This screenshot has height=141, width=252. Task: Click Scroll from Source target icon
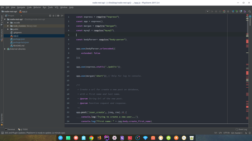[50, 16]
